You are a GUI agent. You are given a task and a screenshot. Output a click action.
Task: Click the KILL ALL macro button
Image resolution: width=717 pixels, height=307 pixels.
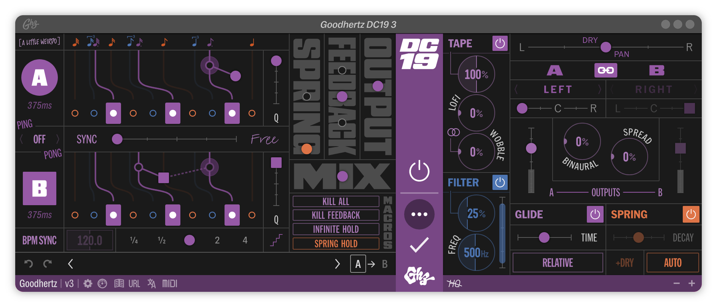pos(336,201)
